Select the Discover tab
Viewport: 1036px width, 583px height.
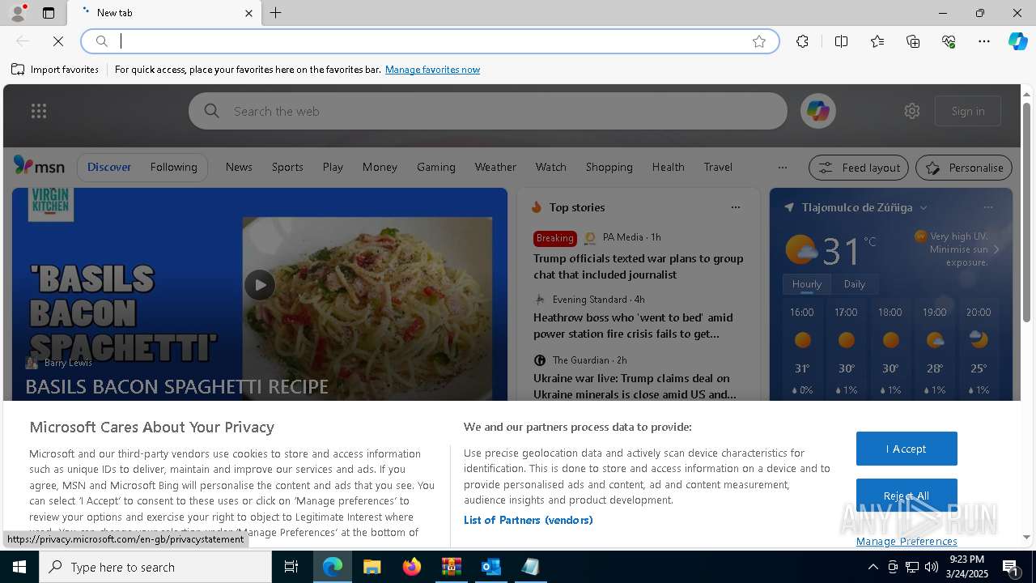tap(109, 167)
